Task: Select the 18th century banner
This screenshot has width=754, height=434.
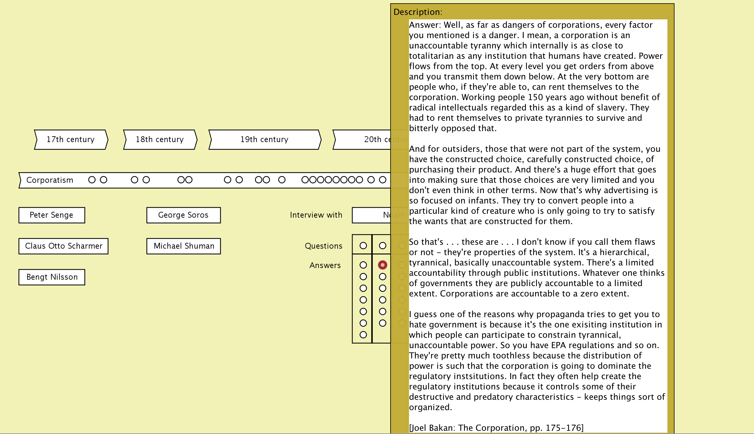Action: pos(160,139)
